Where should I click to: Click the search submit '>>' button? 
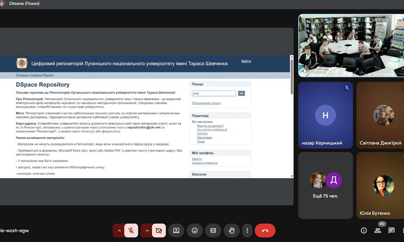[x=241, y=93]
